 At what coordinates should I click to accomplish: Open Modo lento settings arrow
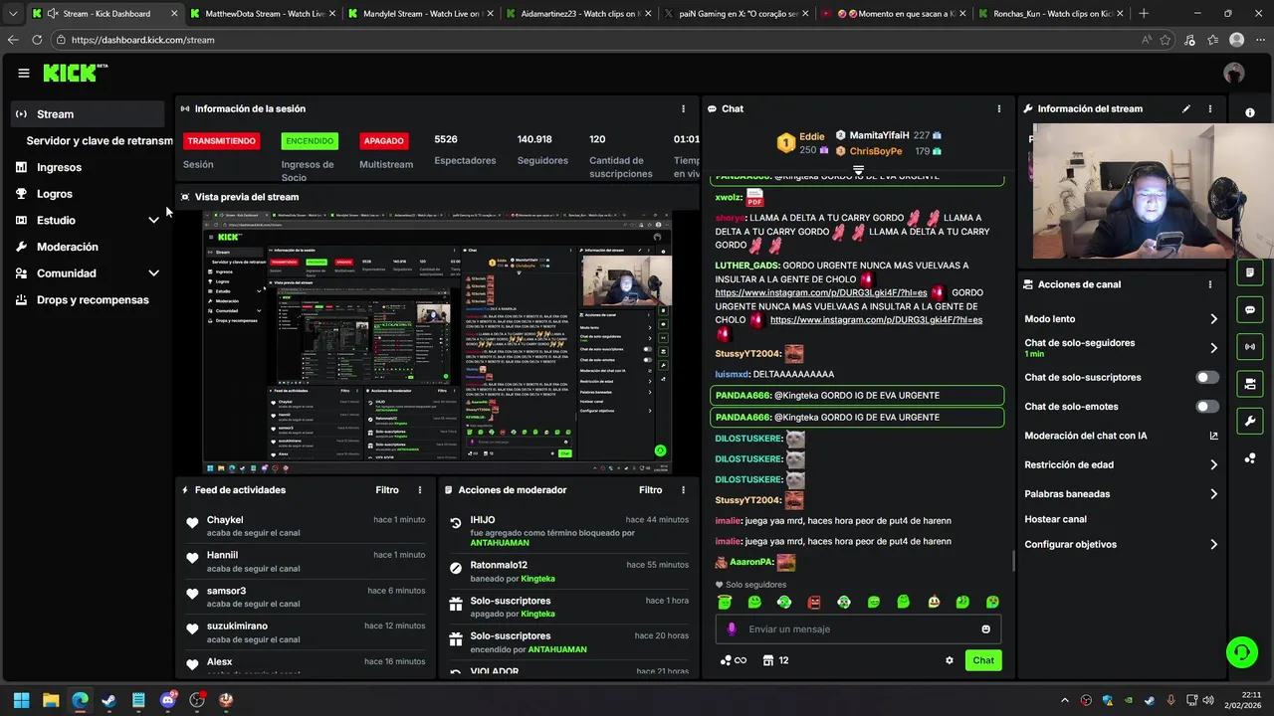pos(1213,319)
